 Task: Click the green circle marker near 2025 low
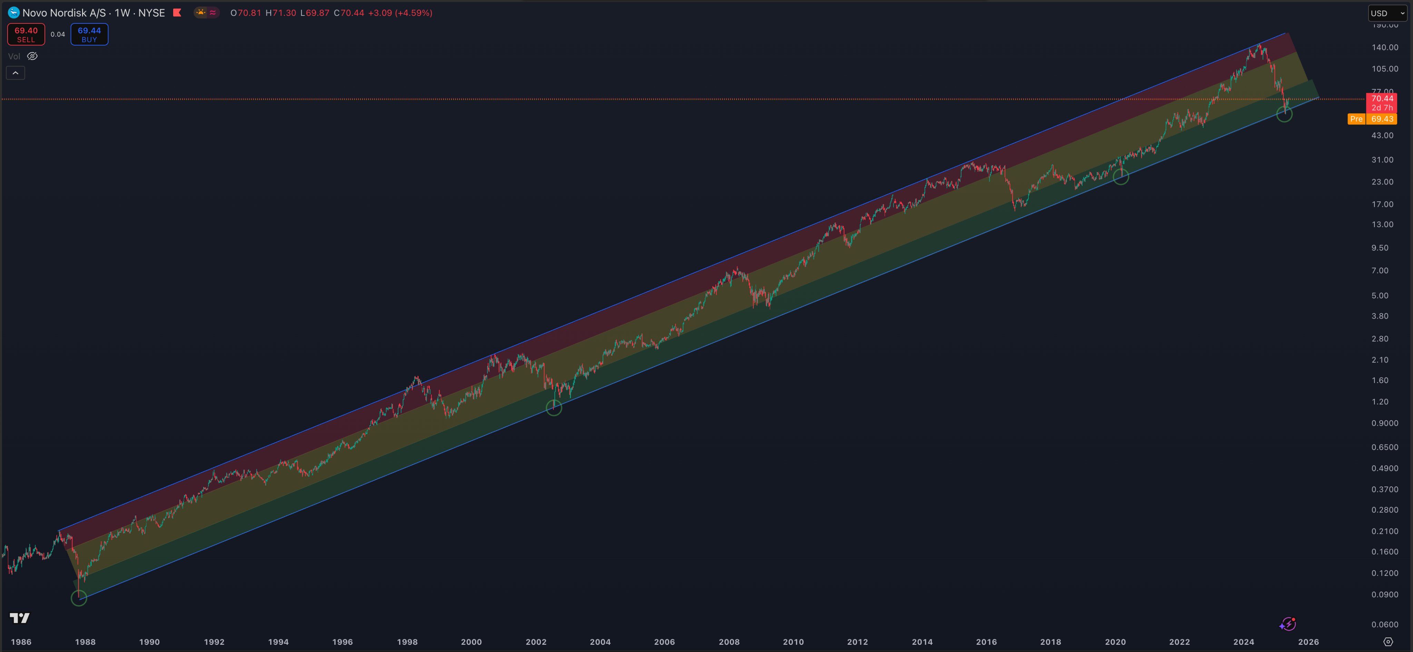[1284, 114]
